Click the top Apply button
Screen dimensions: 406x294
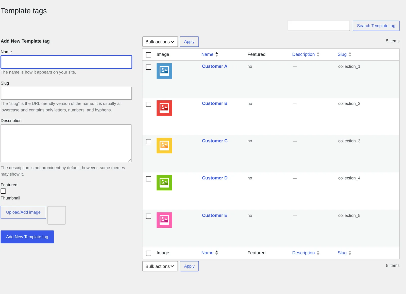189,42
